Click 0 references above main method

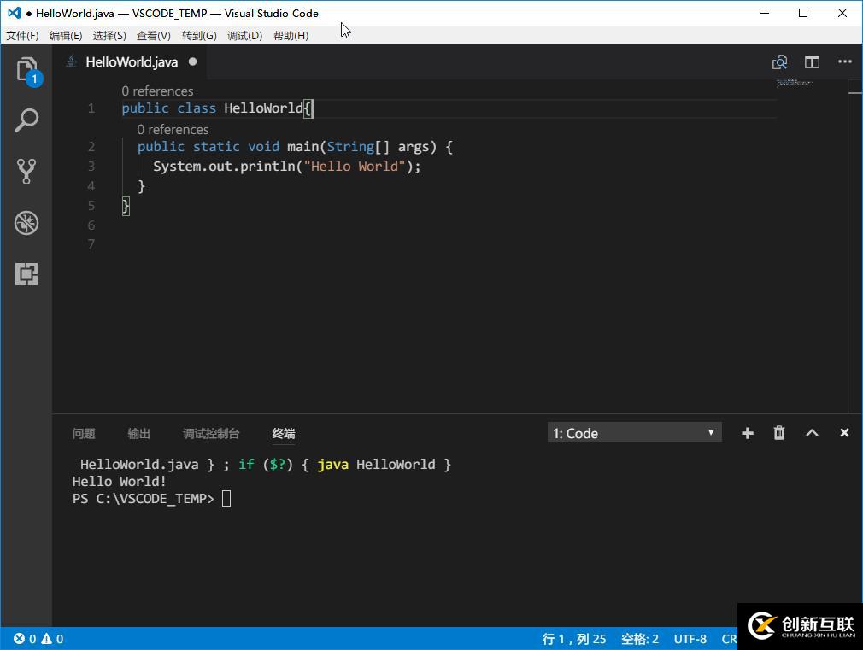pyautogui.click(x=173, y=129)
